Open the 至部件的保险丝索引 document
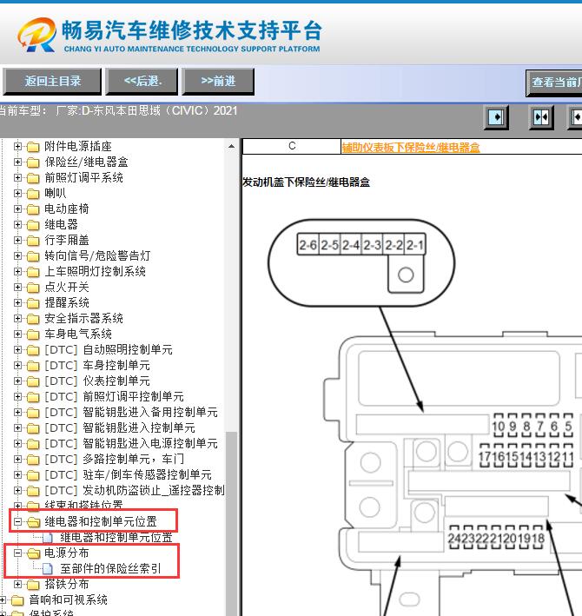The height and width of the screenshot is (616, 582). (110, 569)
